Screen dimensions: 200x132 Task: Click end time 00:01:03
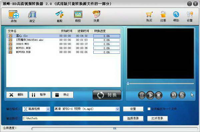(x=82, y=40)
